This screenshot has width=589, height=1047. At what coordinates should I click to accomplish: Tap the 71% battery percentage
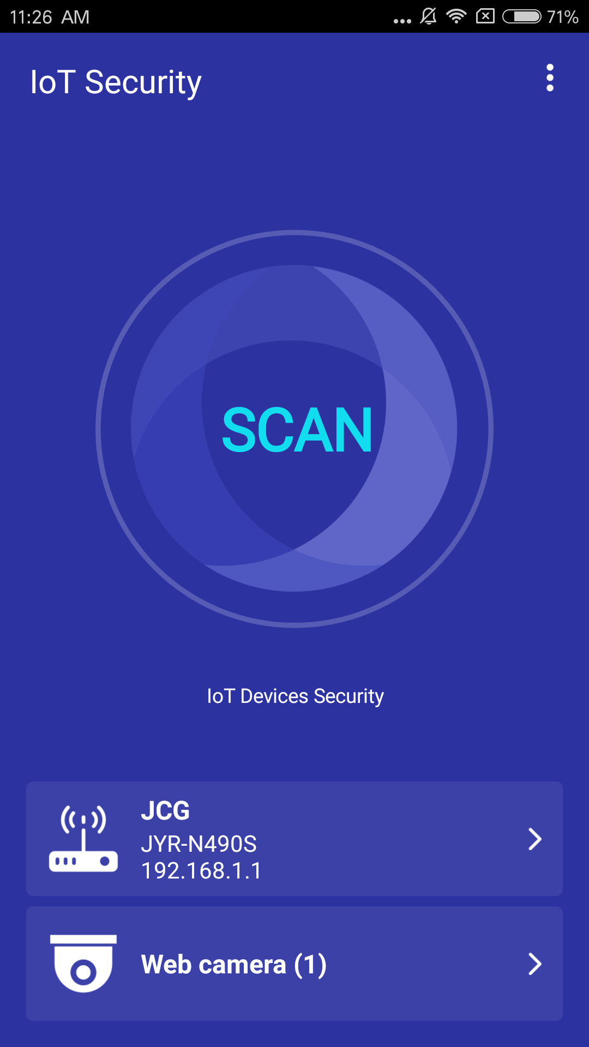tap(562, 17)
